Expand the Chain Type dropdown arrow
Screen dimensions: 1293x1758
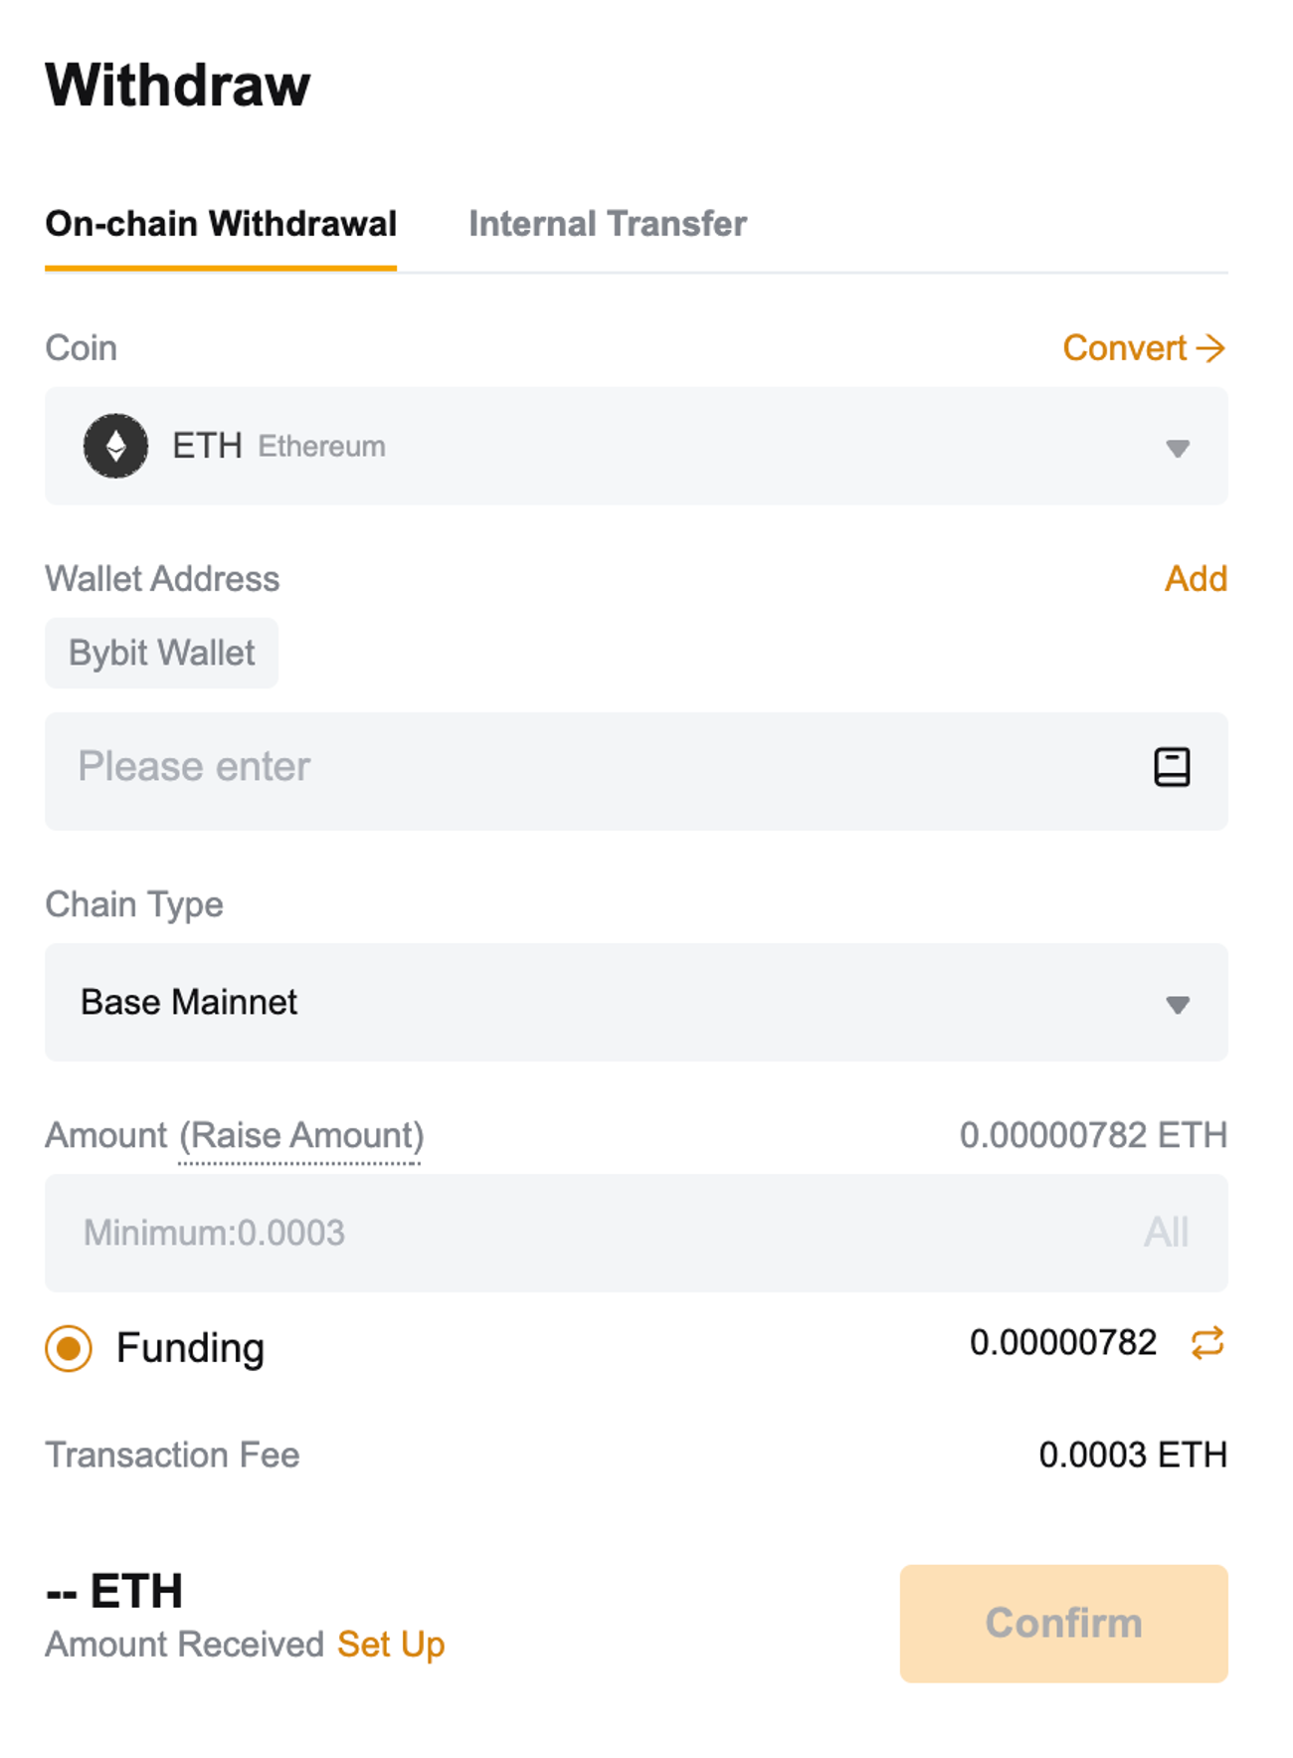click(x=1178, y=1005)
